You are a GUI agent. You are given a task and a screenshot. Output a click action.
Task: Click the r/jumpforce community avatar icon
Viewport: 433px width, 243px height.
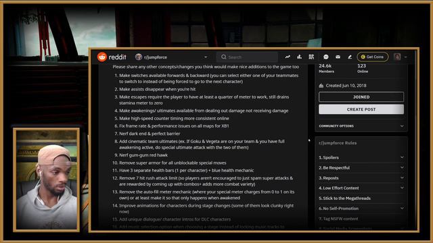click(138, 57)
